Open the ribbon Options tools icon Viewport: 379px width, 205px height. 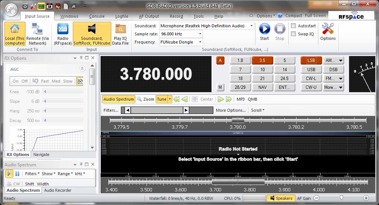pyautogui.click(x=328, y=29)
